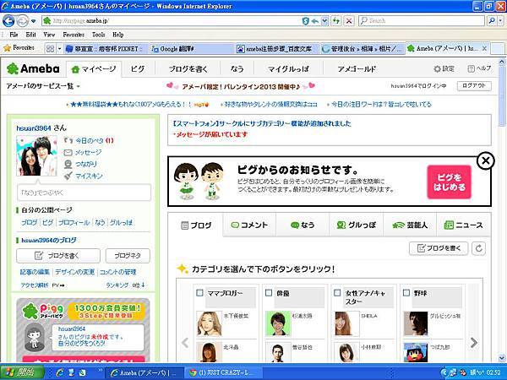Click into the browser Search box
Screen dimensions: 507x380
pos(422,20)
